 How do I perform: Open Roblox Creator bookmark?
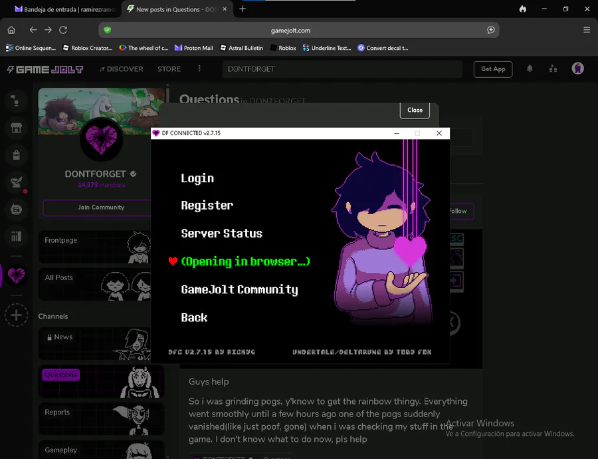point(88,48)
